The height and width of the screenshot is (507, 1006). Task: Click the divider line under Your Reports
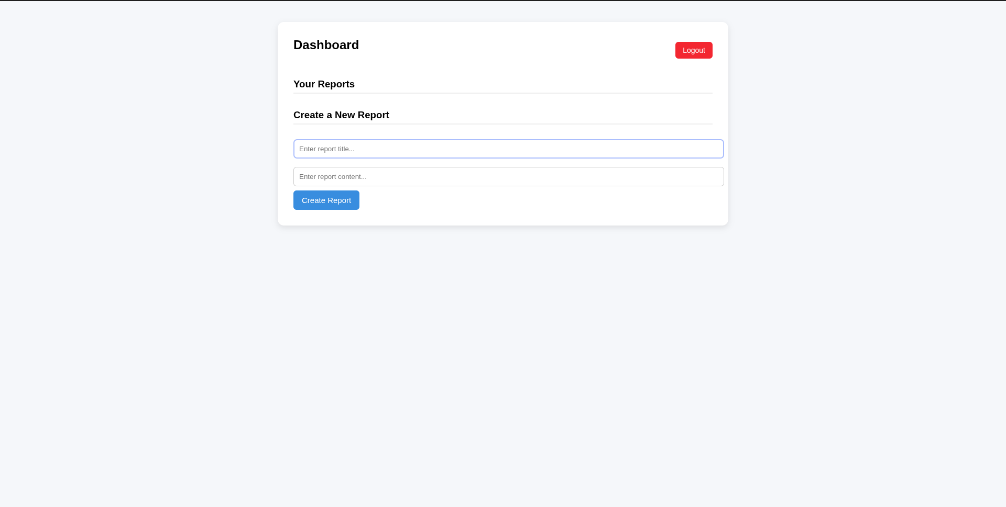coord(503,93)
